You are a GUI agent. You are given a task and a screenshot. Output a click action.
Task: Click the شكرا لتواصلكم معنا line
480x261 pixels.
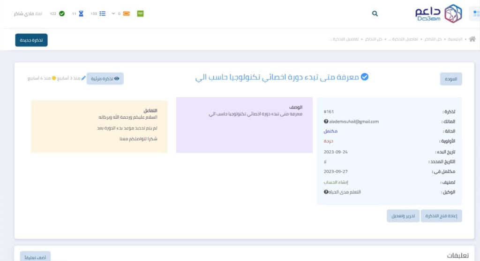(138, 139)
